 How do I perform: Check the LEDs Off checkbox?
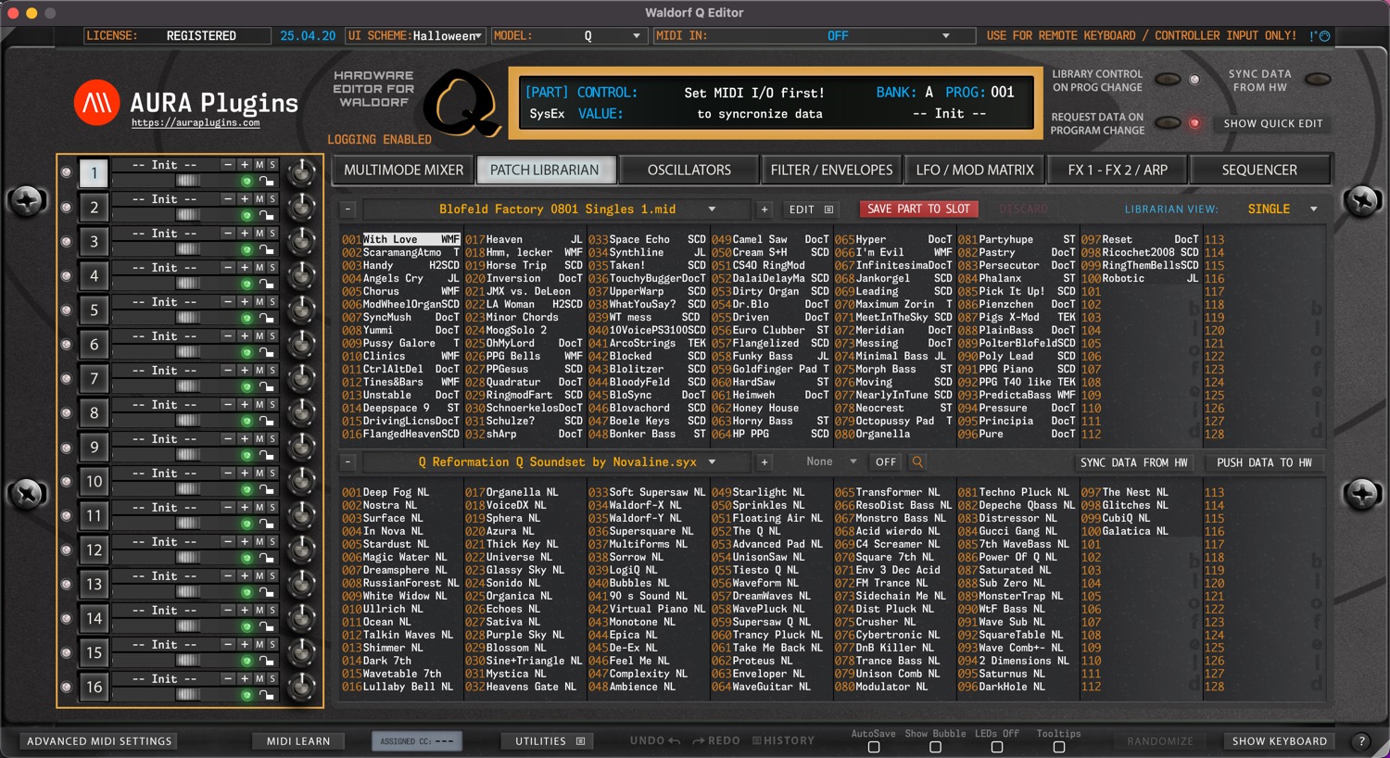pyautogui.click(x=997, y=747)
